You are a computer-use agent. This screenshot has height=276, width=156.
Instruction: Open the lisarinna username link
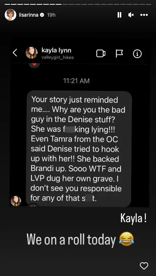click(x=29, y=15)
